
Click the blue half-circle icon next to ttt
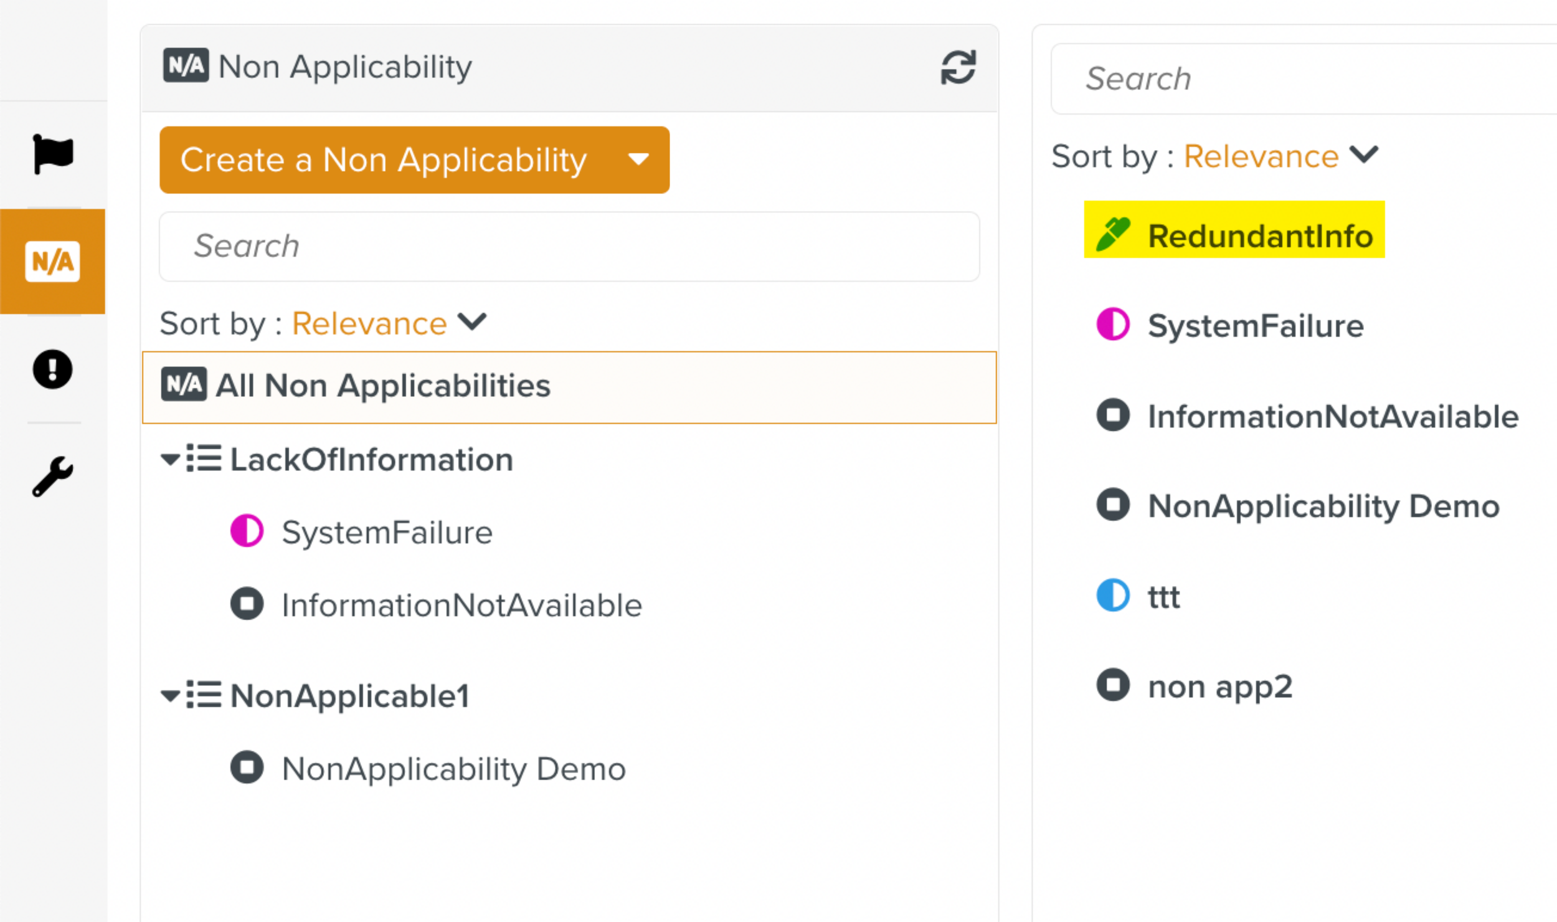point(1112,596)
